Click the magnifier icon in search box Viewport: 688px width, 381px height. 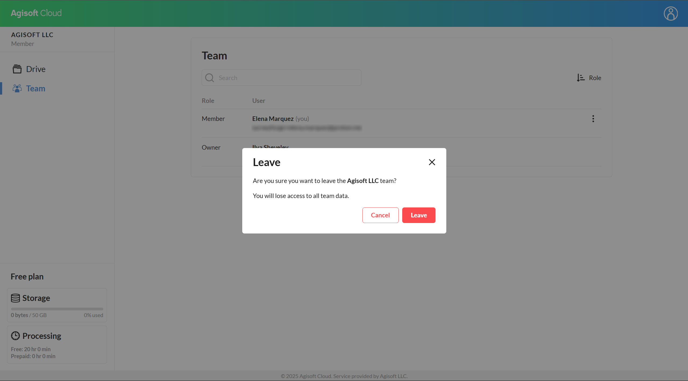209,78
